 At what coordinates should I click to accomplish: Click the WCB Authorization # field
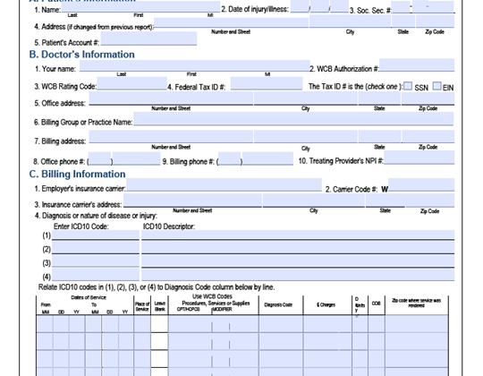[x=417, y=65]
